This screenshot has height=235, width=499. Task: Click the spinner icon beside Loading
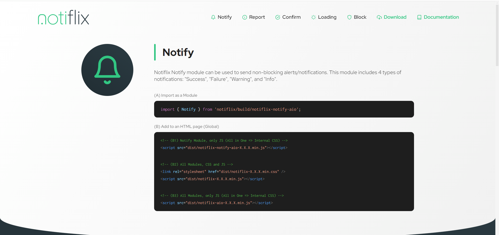coord(313,17)
